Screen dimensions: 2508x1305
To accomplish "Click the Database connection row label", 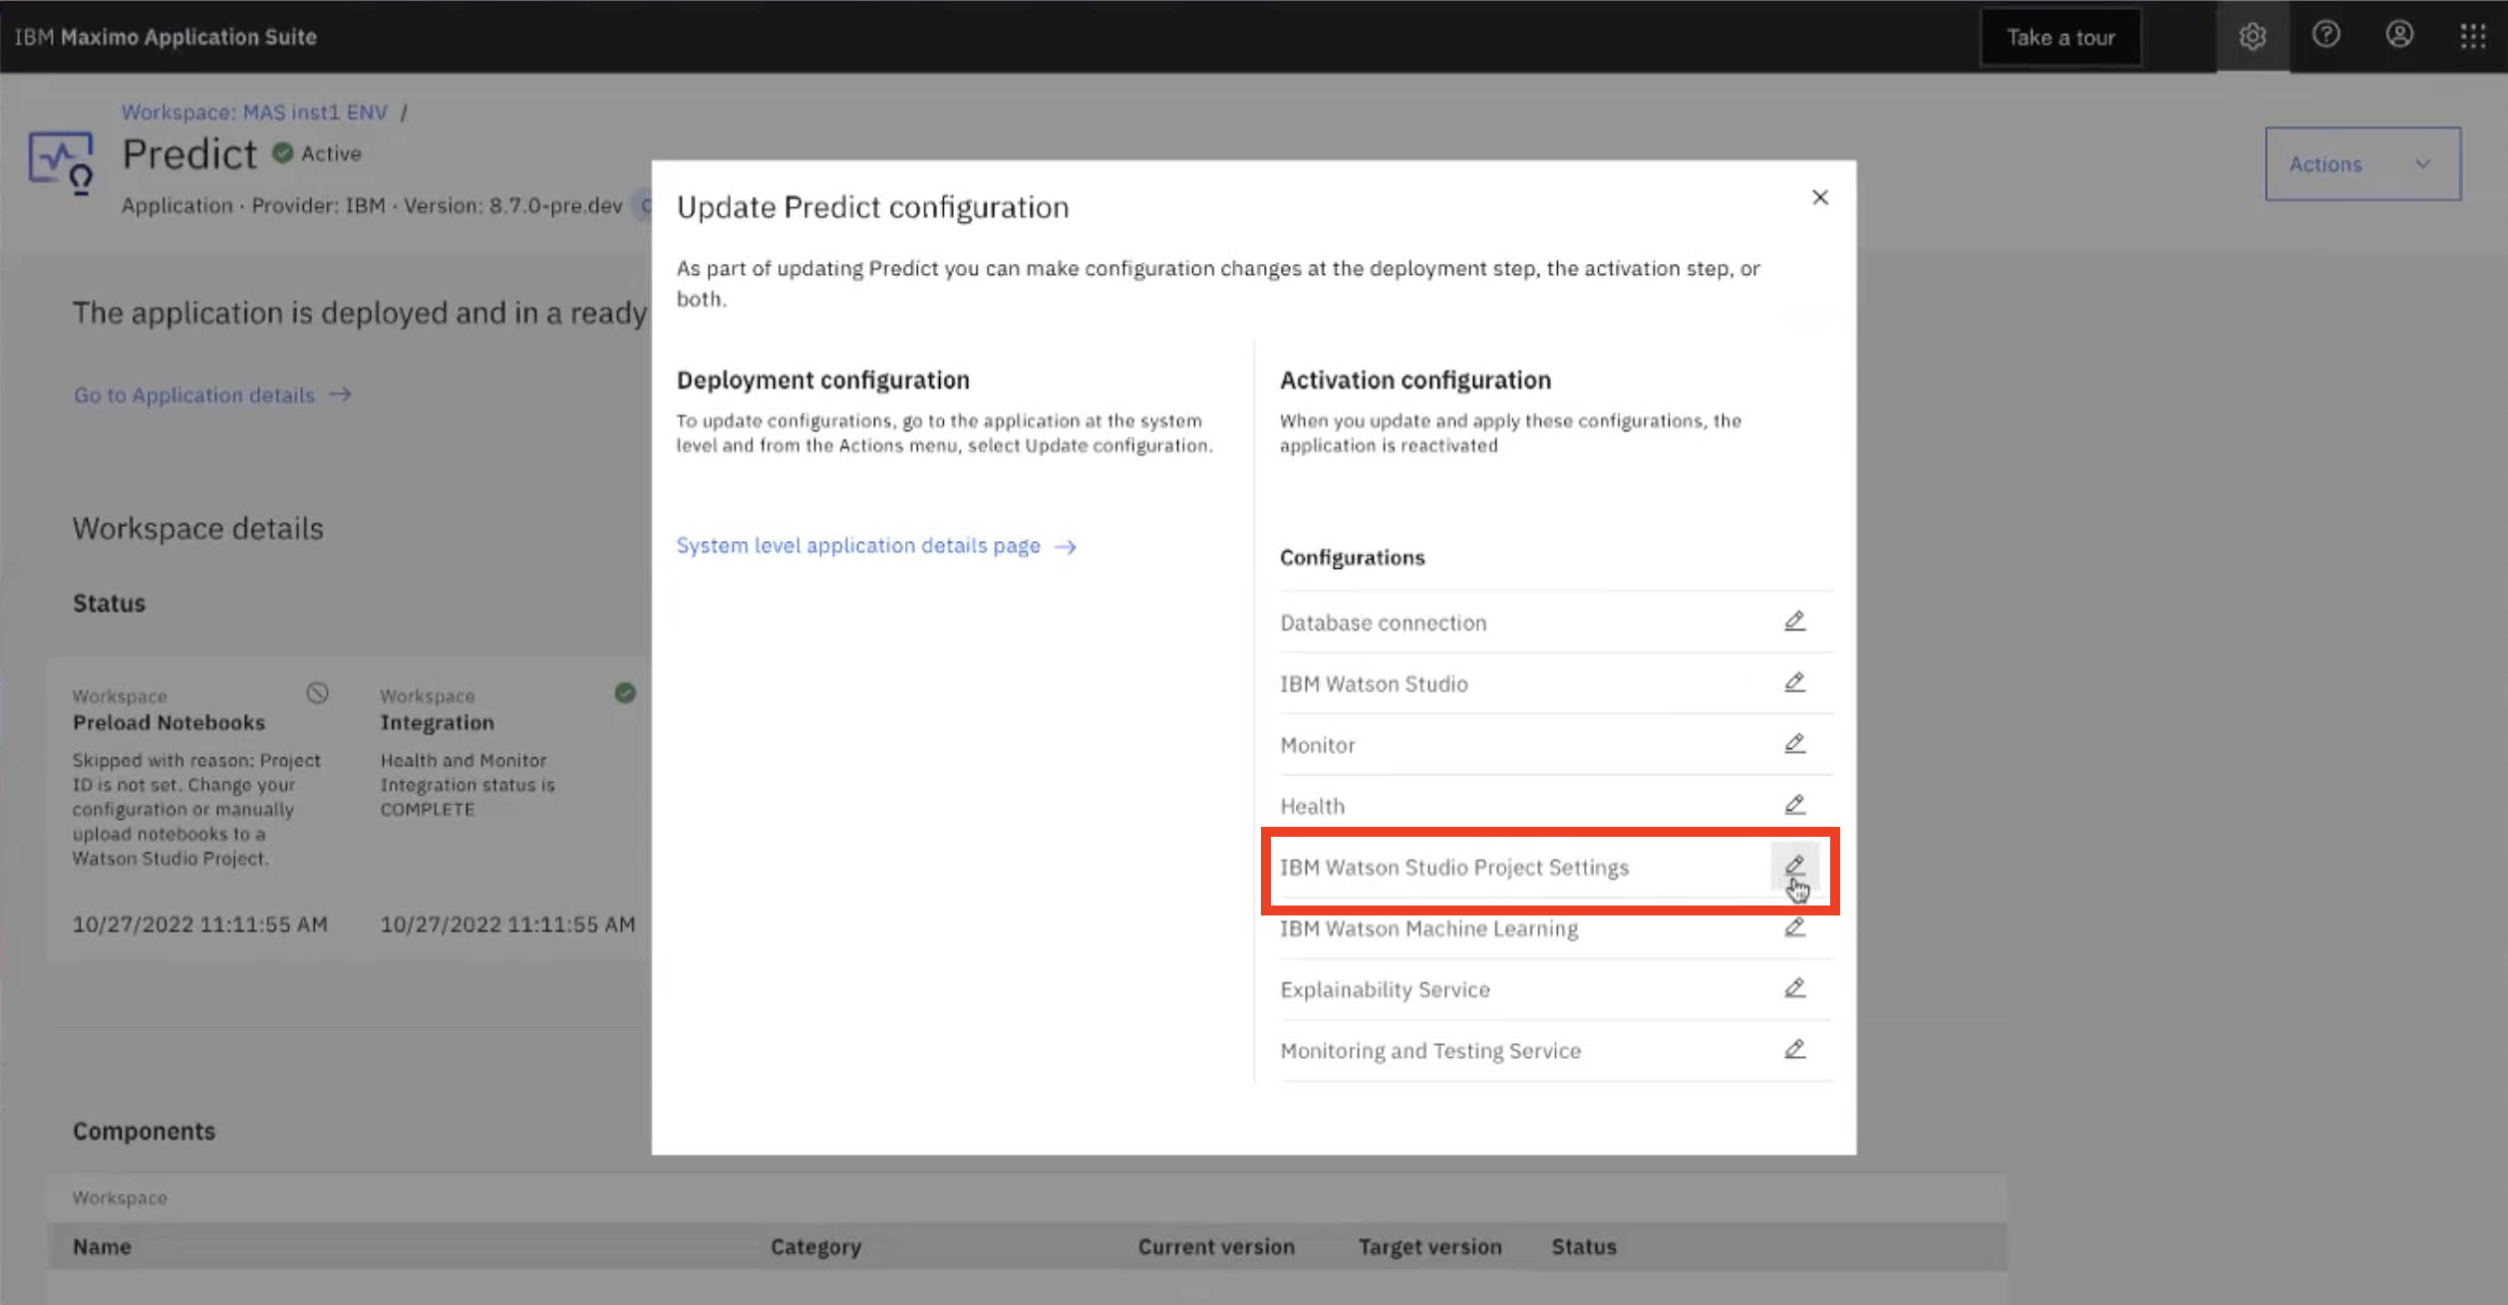I will pyautogui.click(x=1383, y=623).
